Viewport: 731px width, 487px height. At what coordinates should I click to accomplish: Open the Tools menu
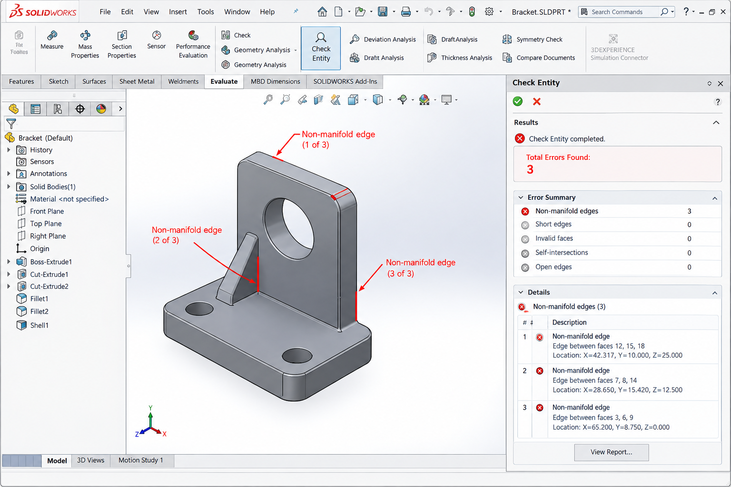coord(206,12)
